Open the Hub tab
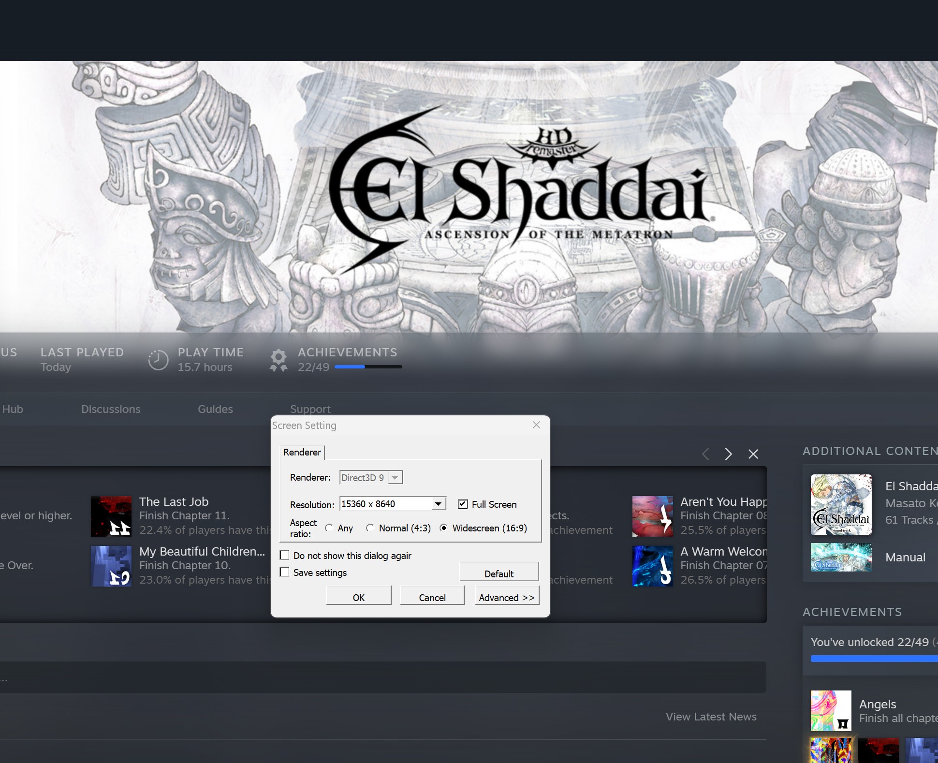The image size is (938, 763). point(13,409)
